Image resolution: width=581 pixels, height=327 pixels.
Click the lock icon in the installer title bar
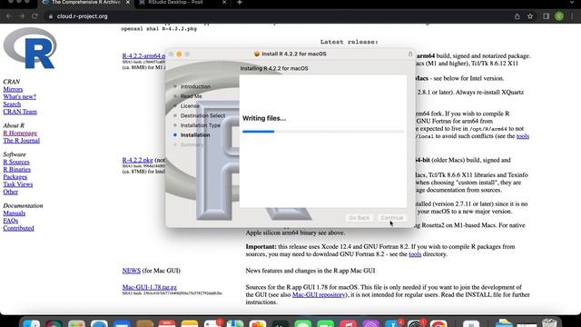410,54
